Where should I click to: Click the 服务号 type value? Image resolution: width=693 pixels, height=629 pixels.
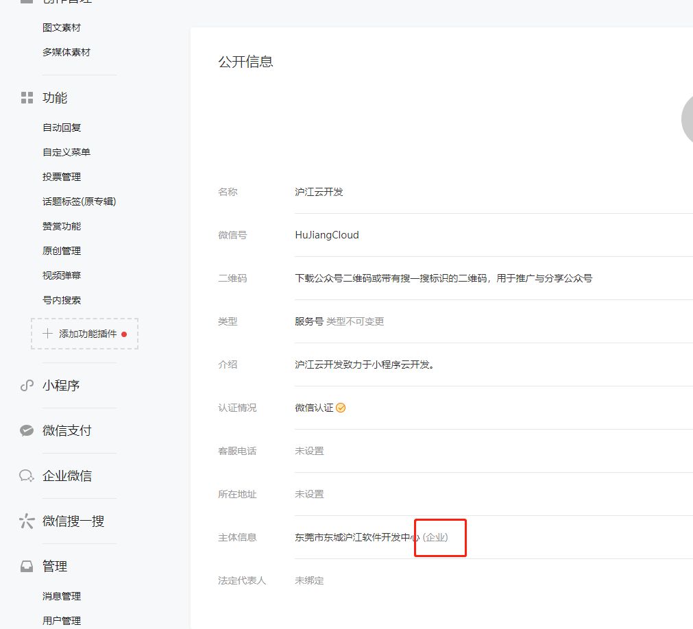pos(309,321)
